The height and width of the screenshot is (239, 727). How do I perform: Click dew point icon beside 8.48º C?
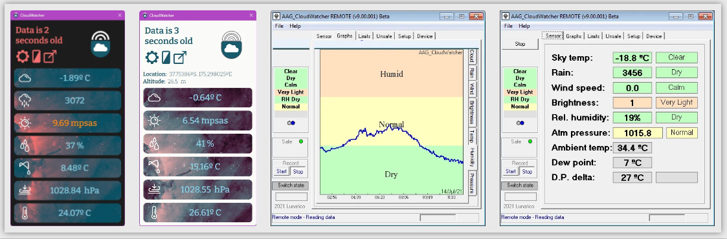click(25, 167)
